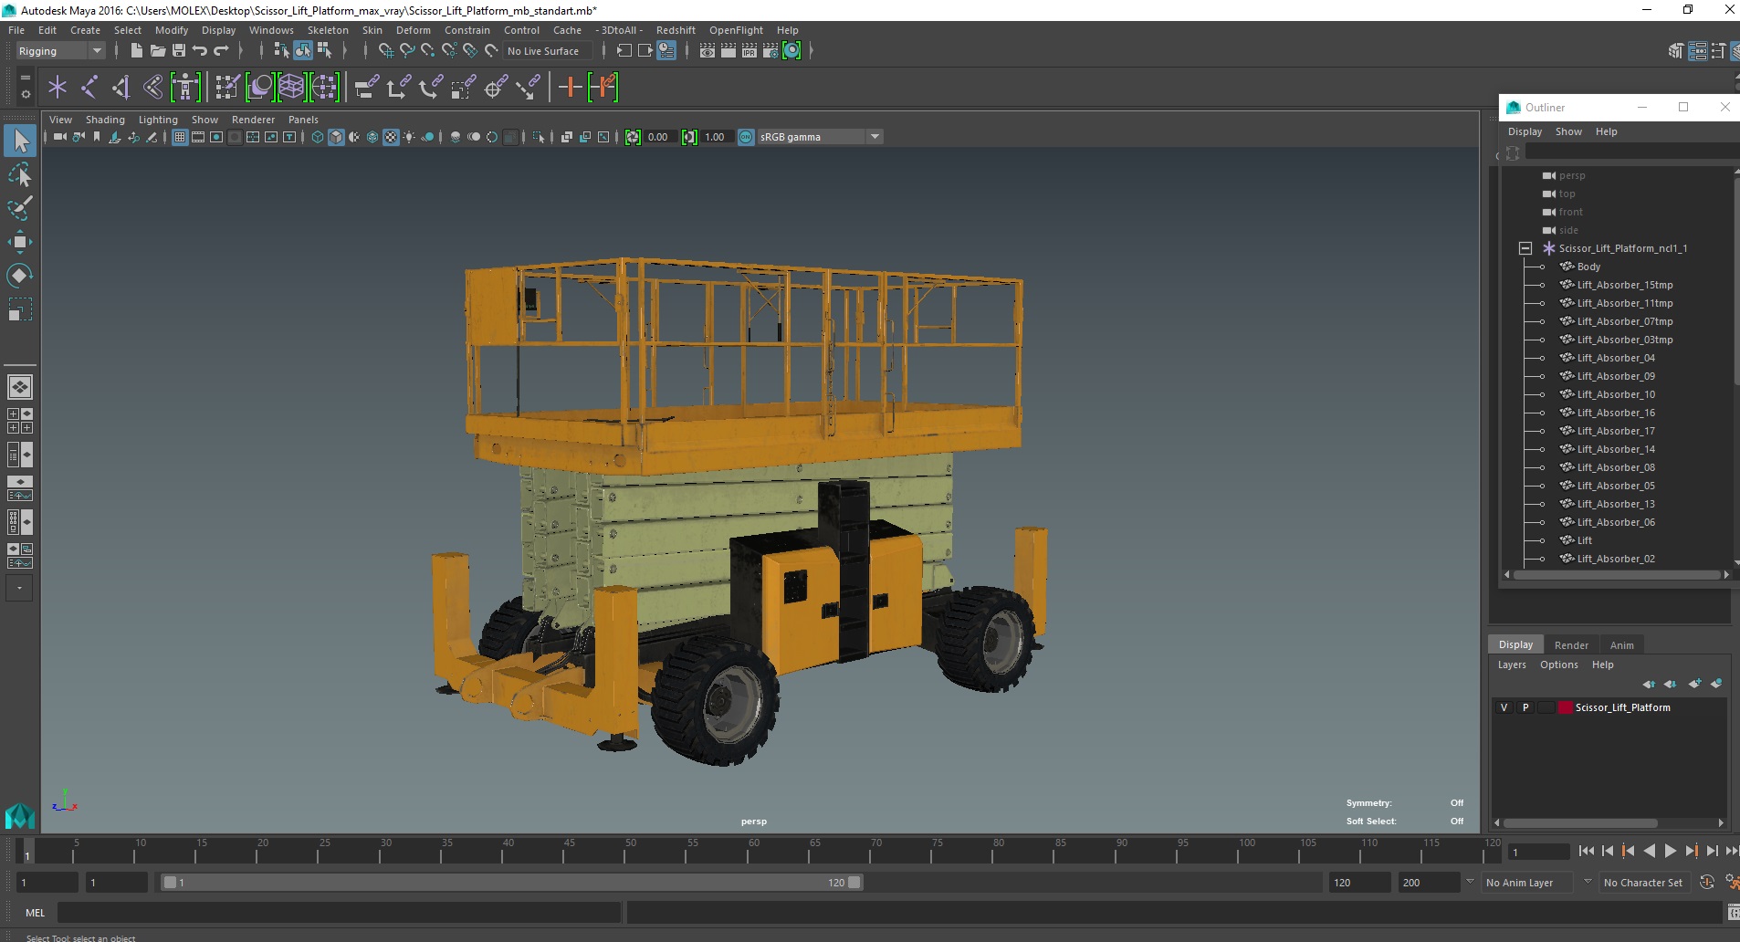Activate the Rotate tool
This screenshot has height=942, width=1740.
pyautogui.click(x=20, y=276)
